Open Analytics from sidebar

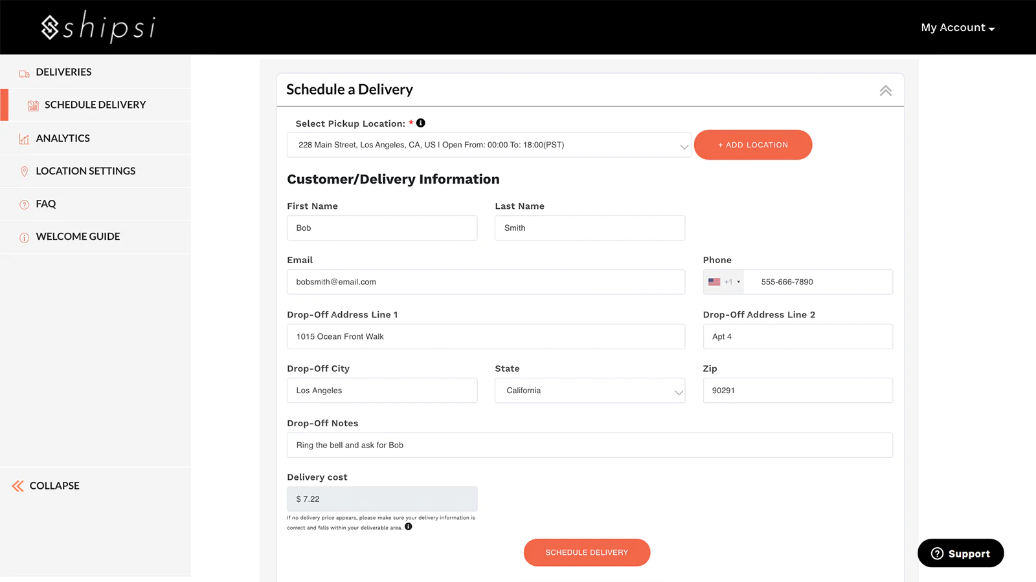click(95, 138)
